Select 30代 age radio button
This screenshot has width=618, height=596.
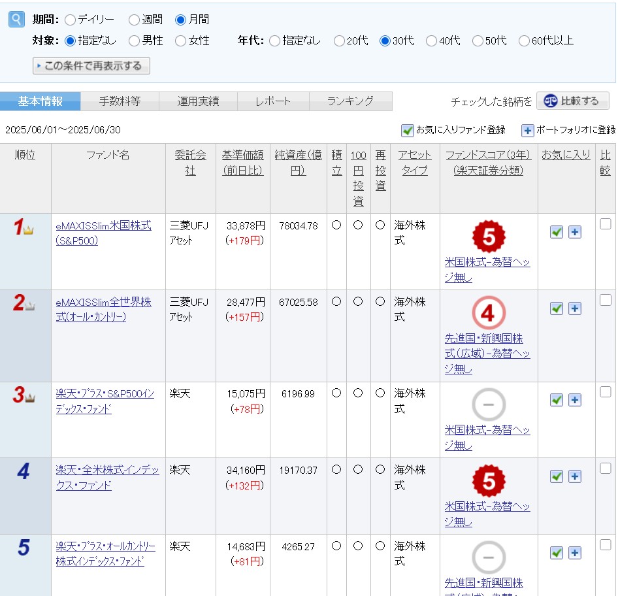pyautogui.click(x=385, y=41)
